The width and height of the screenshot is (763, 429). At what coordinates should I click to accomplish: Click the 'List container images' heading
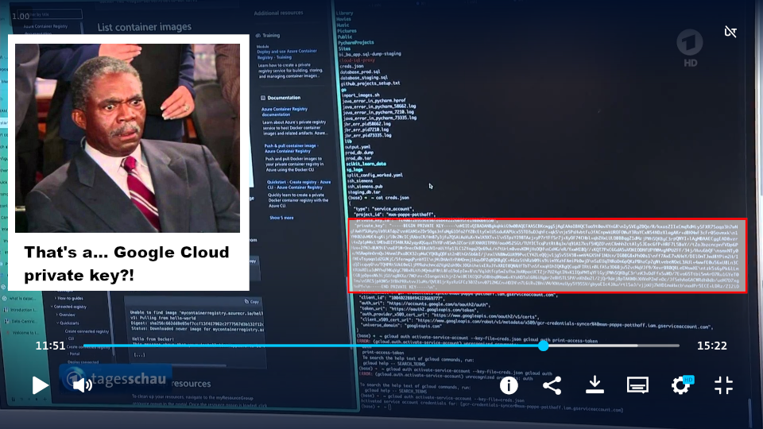pyautogui.click(x=144, y=27)
